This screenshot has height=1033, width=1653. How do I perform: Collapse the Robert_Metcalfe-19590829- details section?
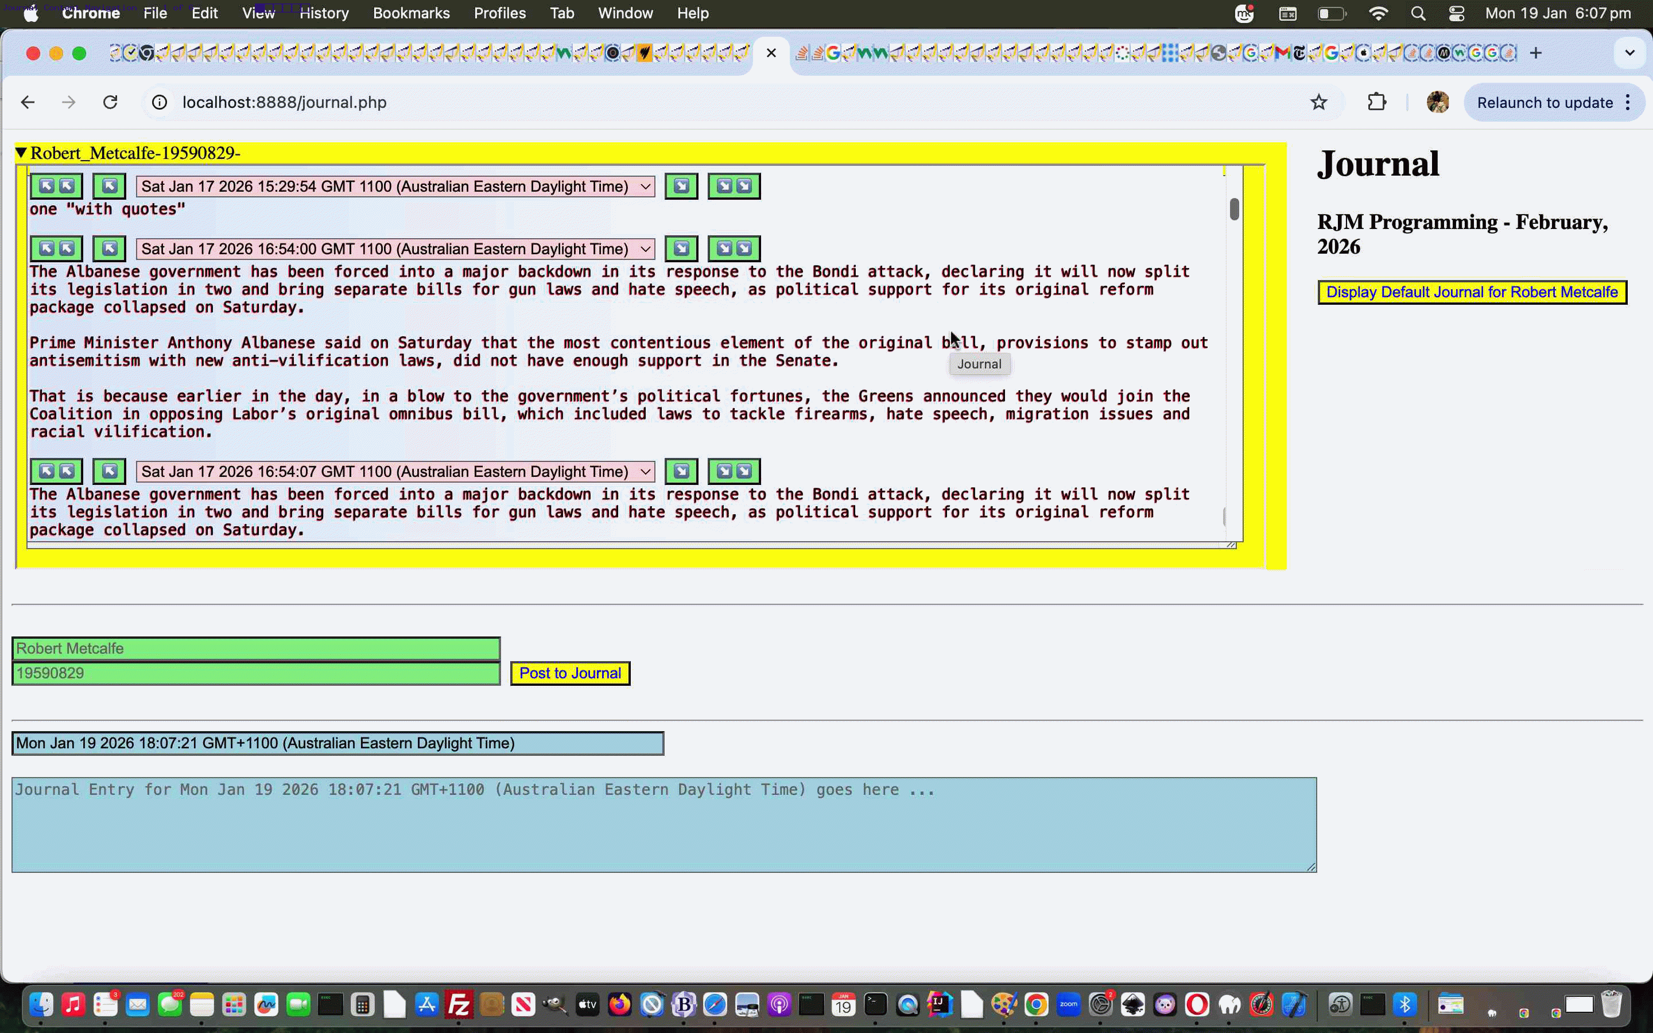tap(21, 152)
